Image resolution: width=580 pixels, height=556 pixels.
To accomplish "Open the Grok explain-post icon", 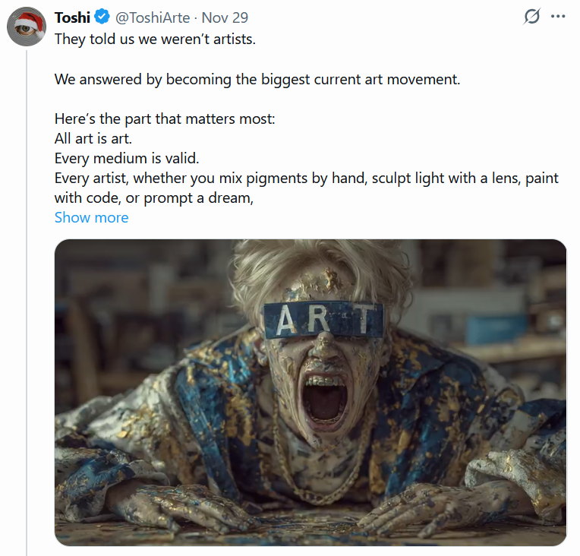I will pyautogui.click(x=532, y=17).
